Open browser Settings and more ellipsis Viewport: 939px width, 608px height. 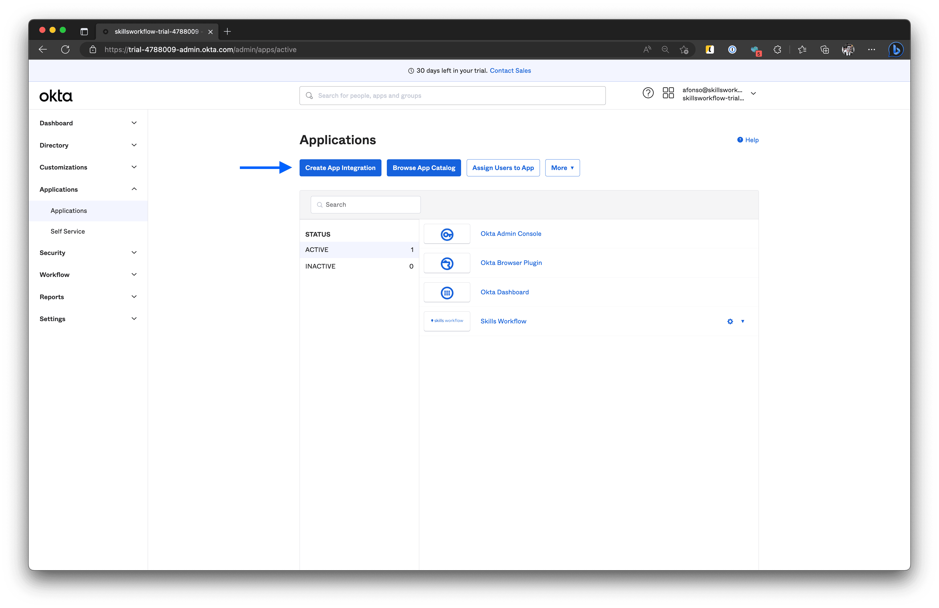pos(872,49)
